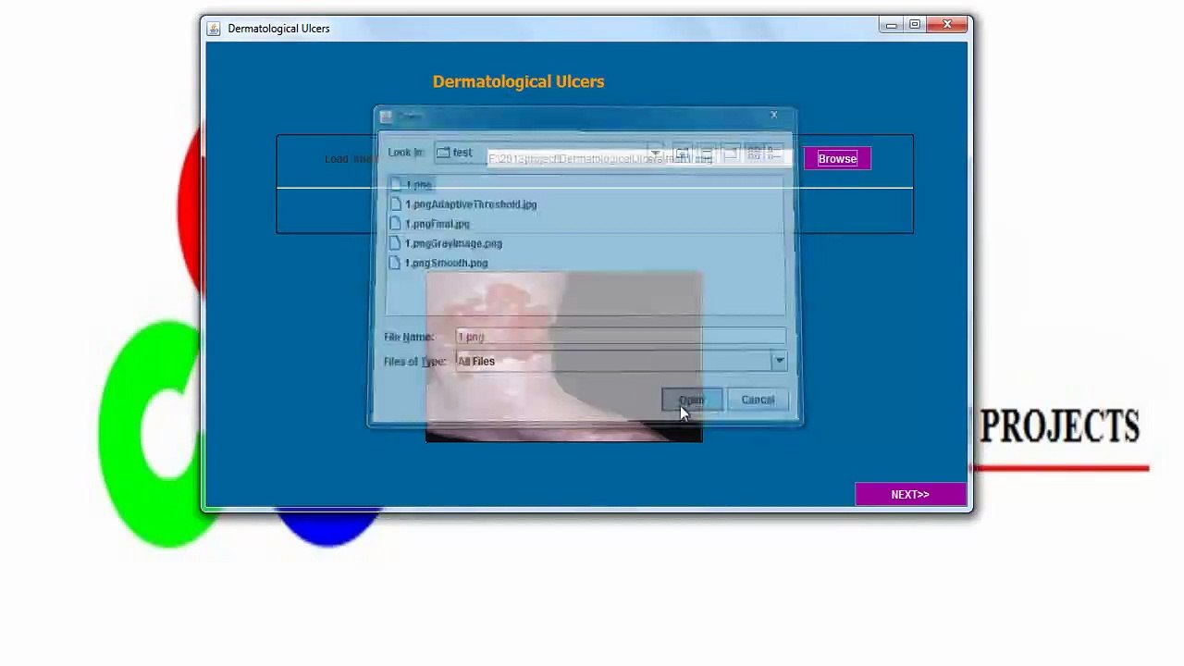This screenshot has width=1184, height=666.
Task: Maximize the Dermatological Ulcers window
Action: 915,25
